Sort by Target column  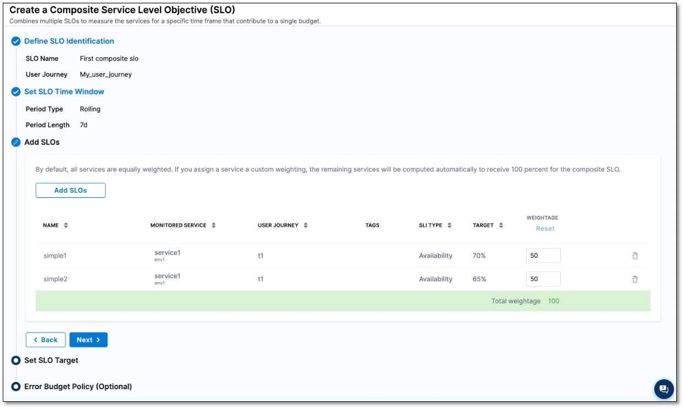[501, 225]
